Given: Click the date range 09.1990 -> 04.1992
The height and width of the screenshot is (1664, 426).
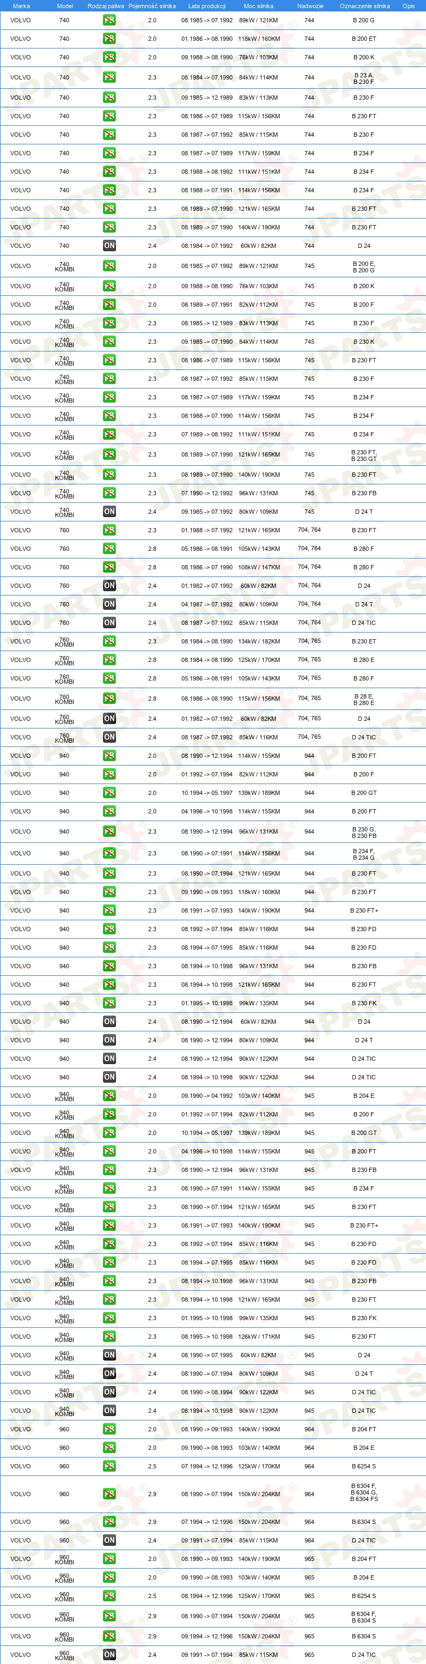Looking at the screenshot, I should [x=206, y=1096].
